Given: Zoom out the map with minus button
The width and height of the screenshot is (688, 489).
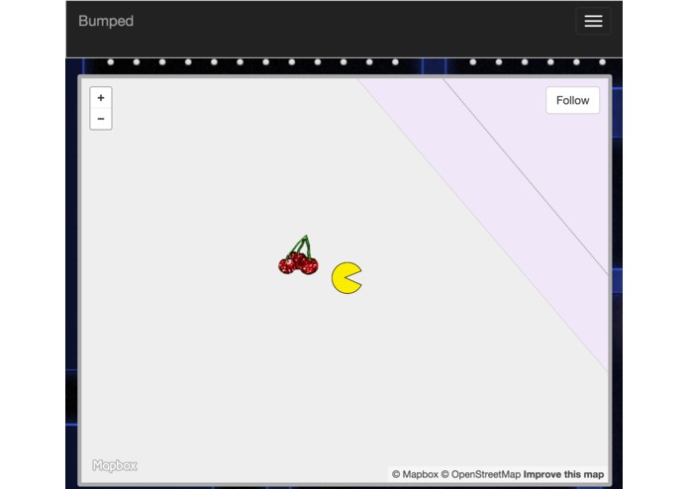Looking at the screenshot, I should [x=101, y=119].
